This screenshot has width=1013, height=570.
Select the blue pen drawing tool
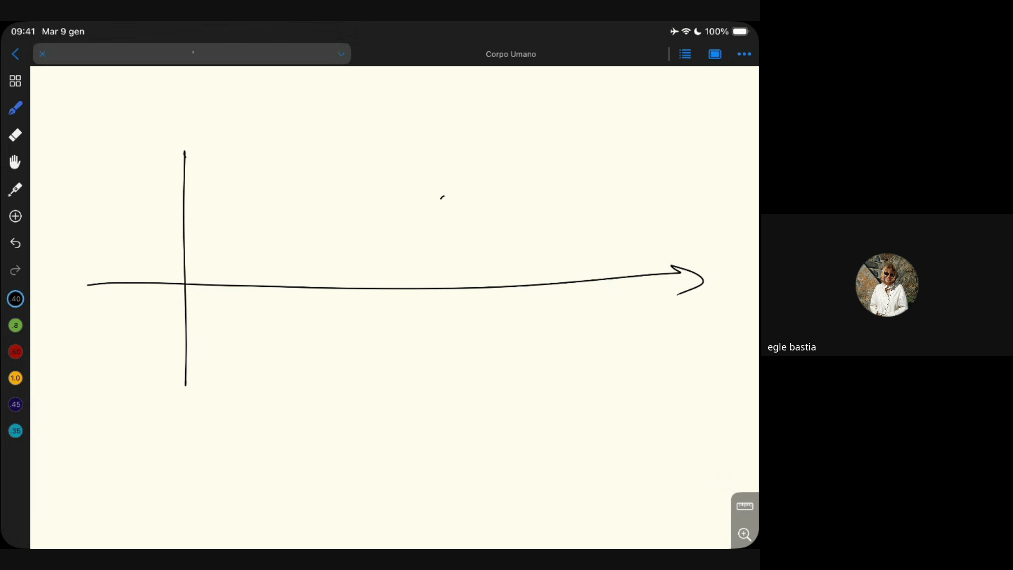point(15,108)
